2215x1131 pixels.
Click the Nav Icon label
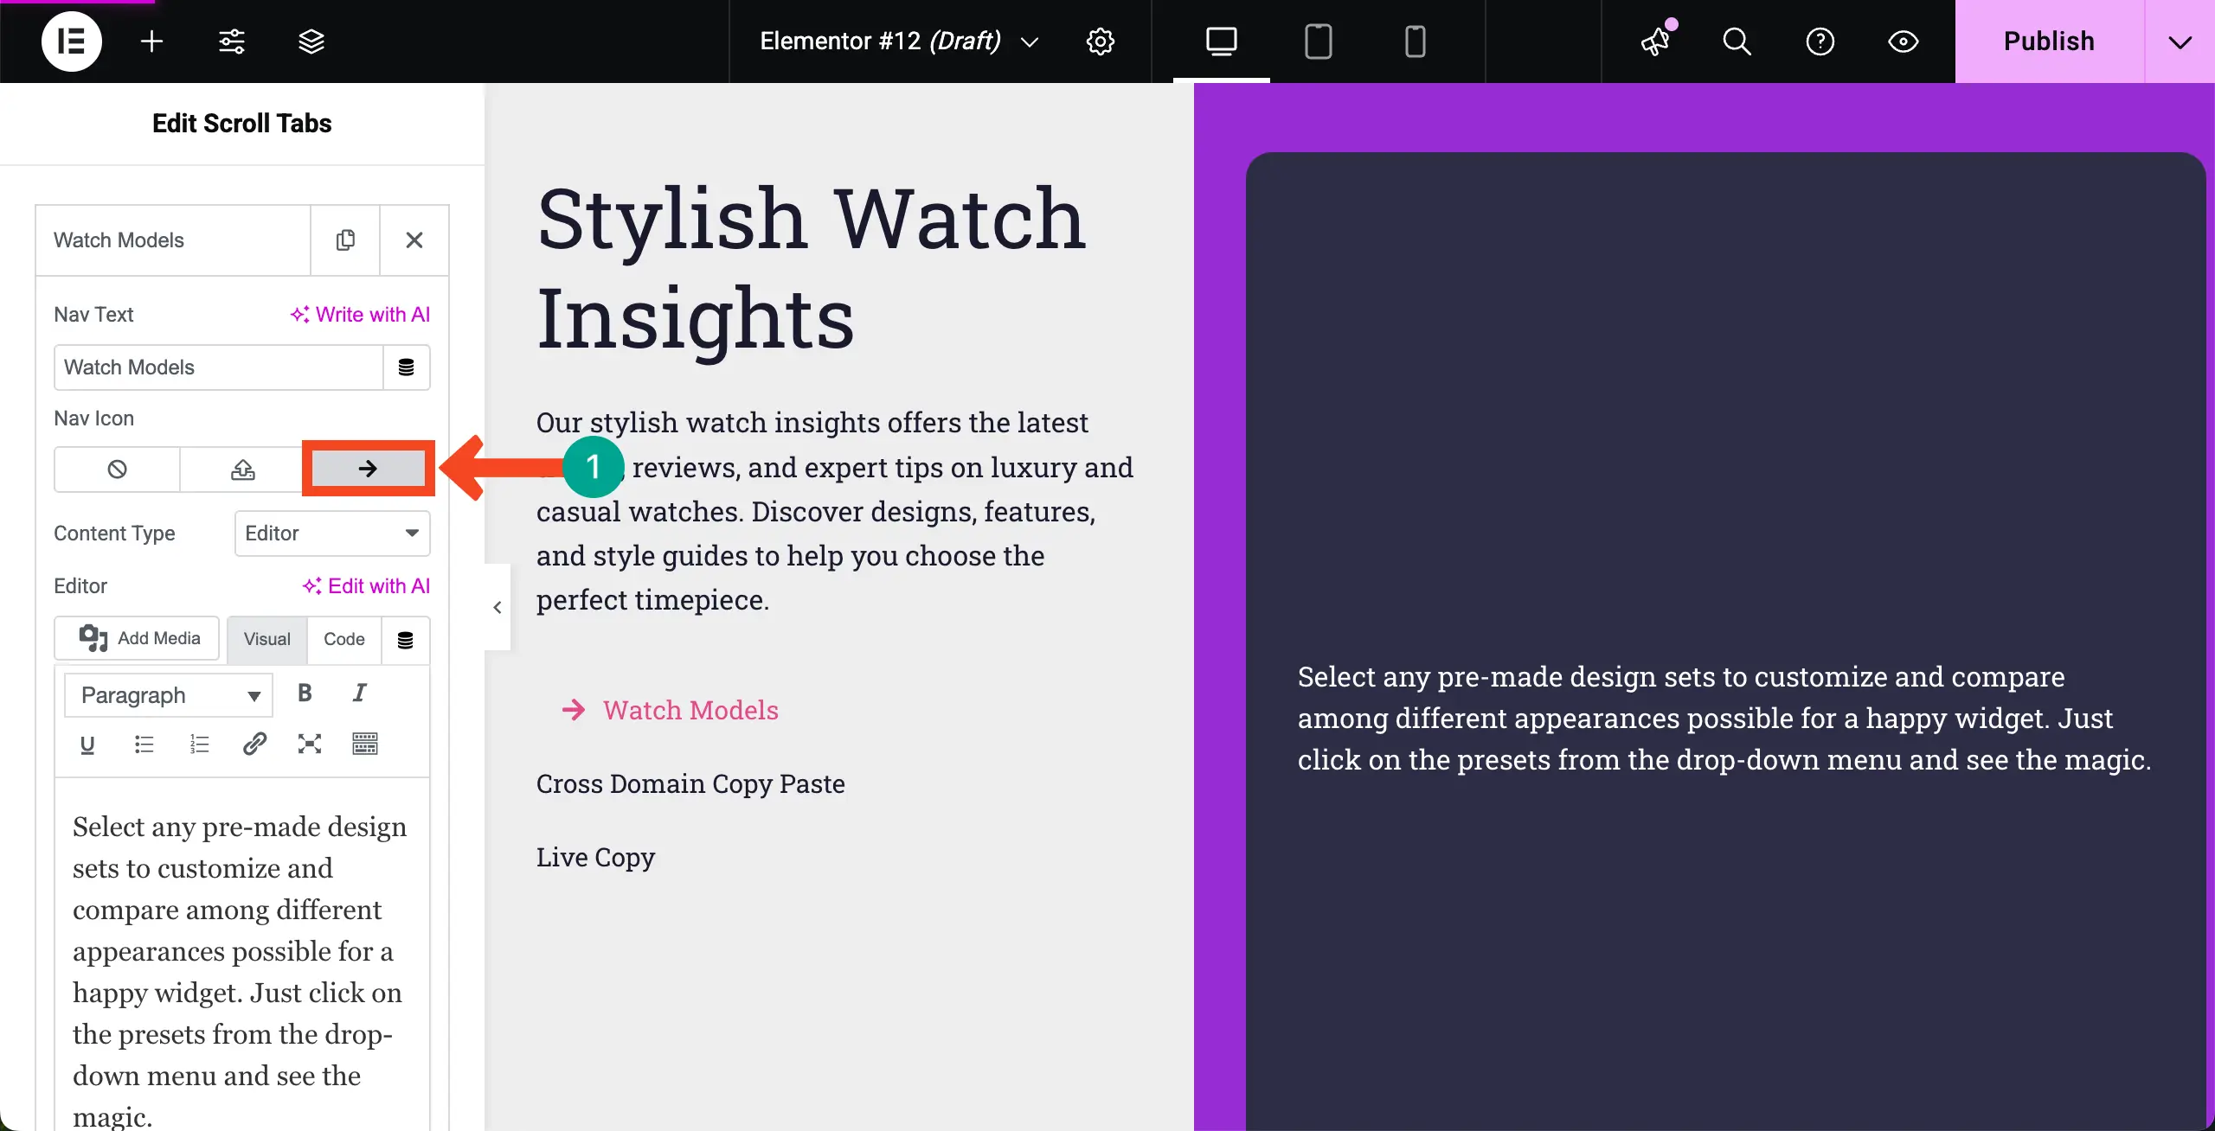[93, 419]
